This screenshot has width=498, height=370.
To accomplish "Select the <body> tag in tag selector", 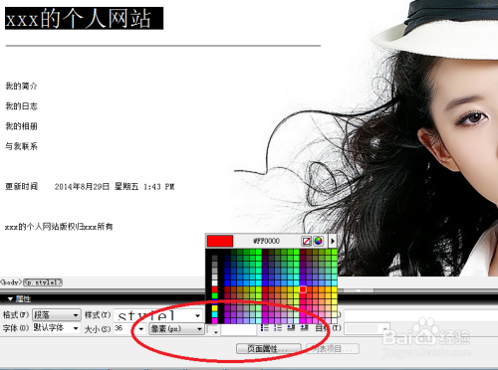I will [11, 282].
